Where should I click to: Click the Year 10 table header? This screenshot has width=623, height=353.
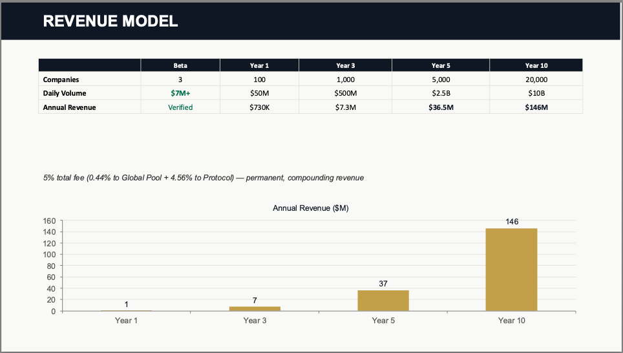(x=536, y=65)
